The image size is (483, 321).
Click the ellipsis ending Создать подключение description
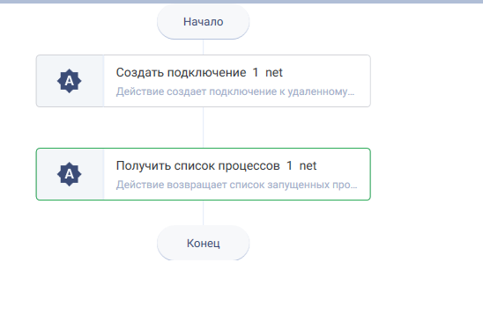(351, 94)
